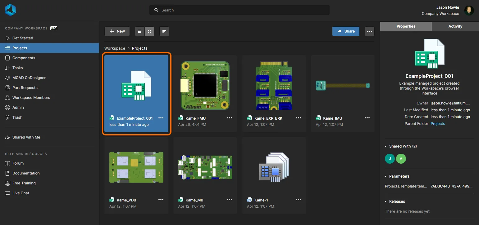The image size is (479, 225).
Task: Switch to the Properties tab
Action: pyautogui.click(x=406, y=26)
